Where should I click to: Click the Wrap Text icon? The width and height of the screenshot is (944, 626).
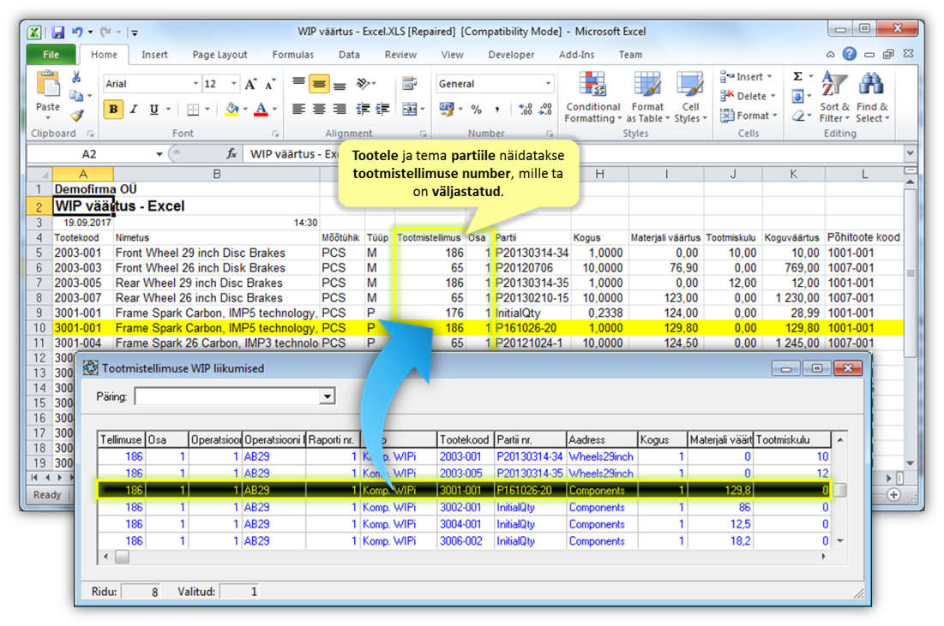[409, 84]
